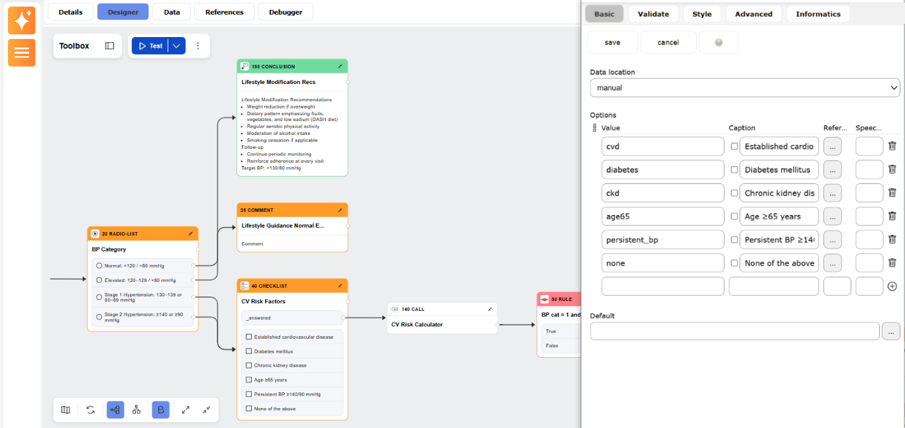Select the Designer tab
The width and height of the screenshot is (905, 428).
click(123, 12)
